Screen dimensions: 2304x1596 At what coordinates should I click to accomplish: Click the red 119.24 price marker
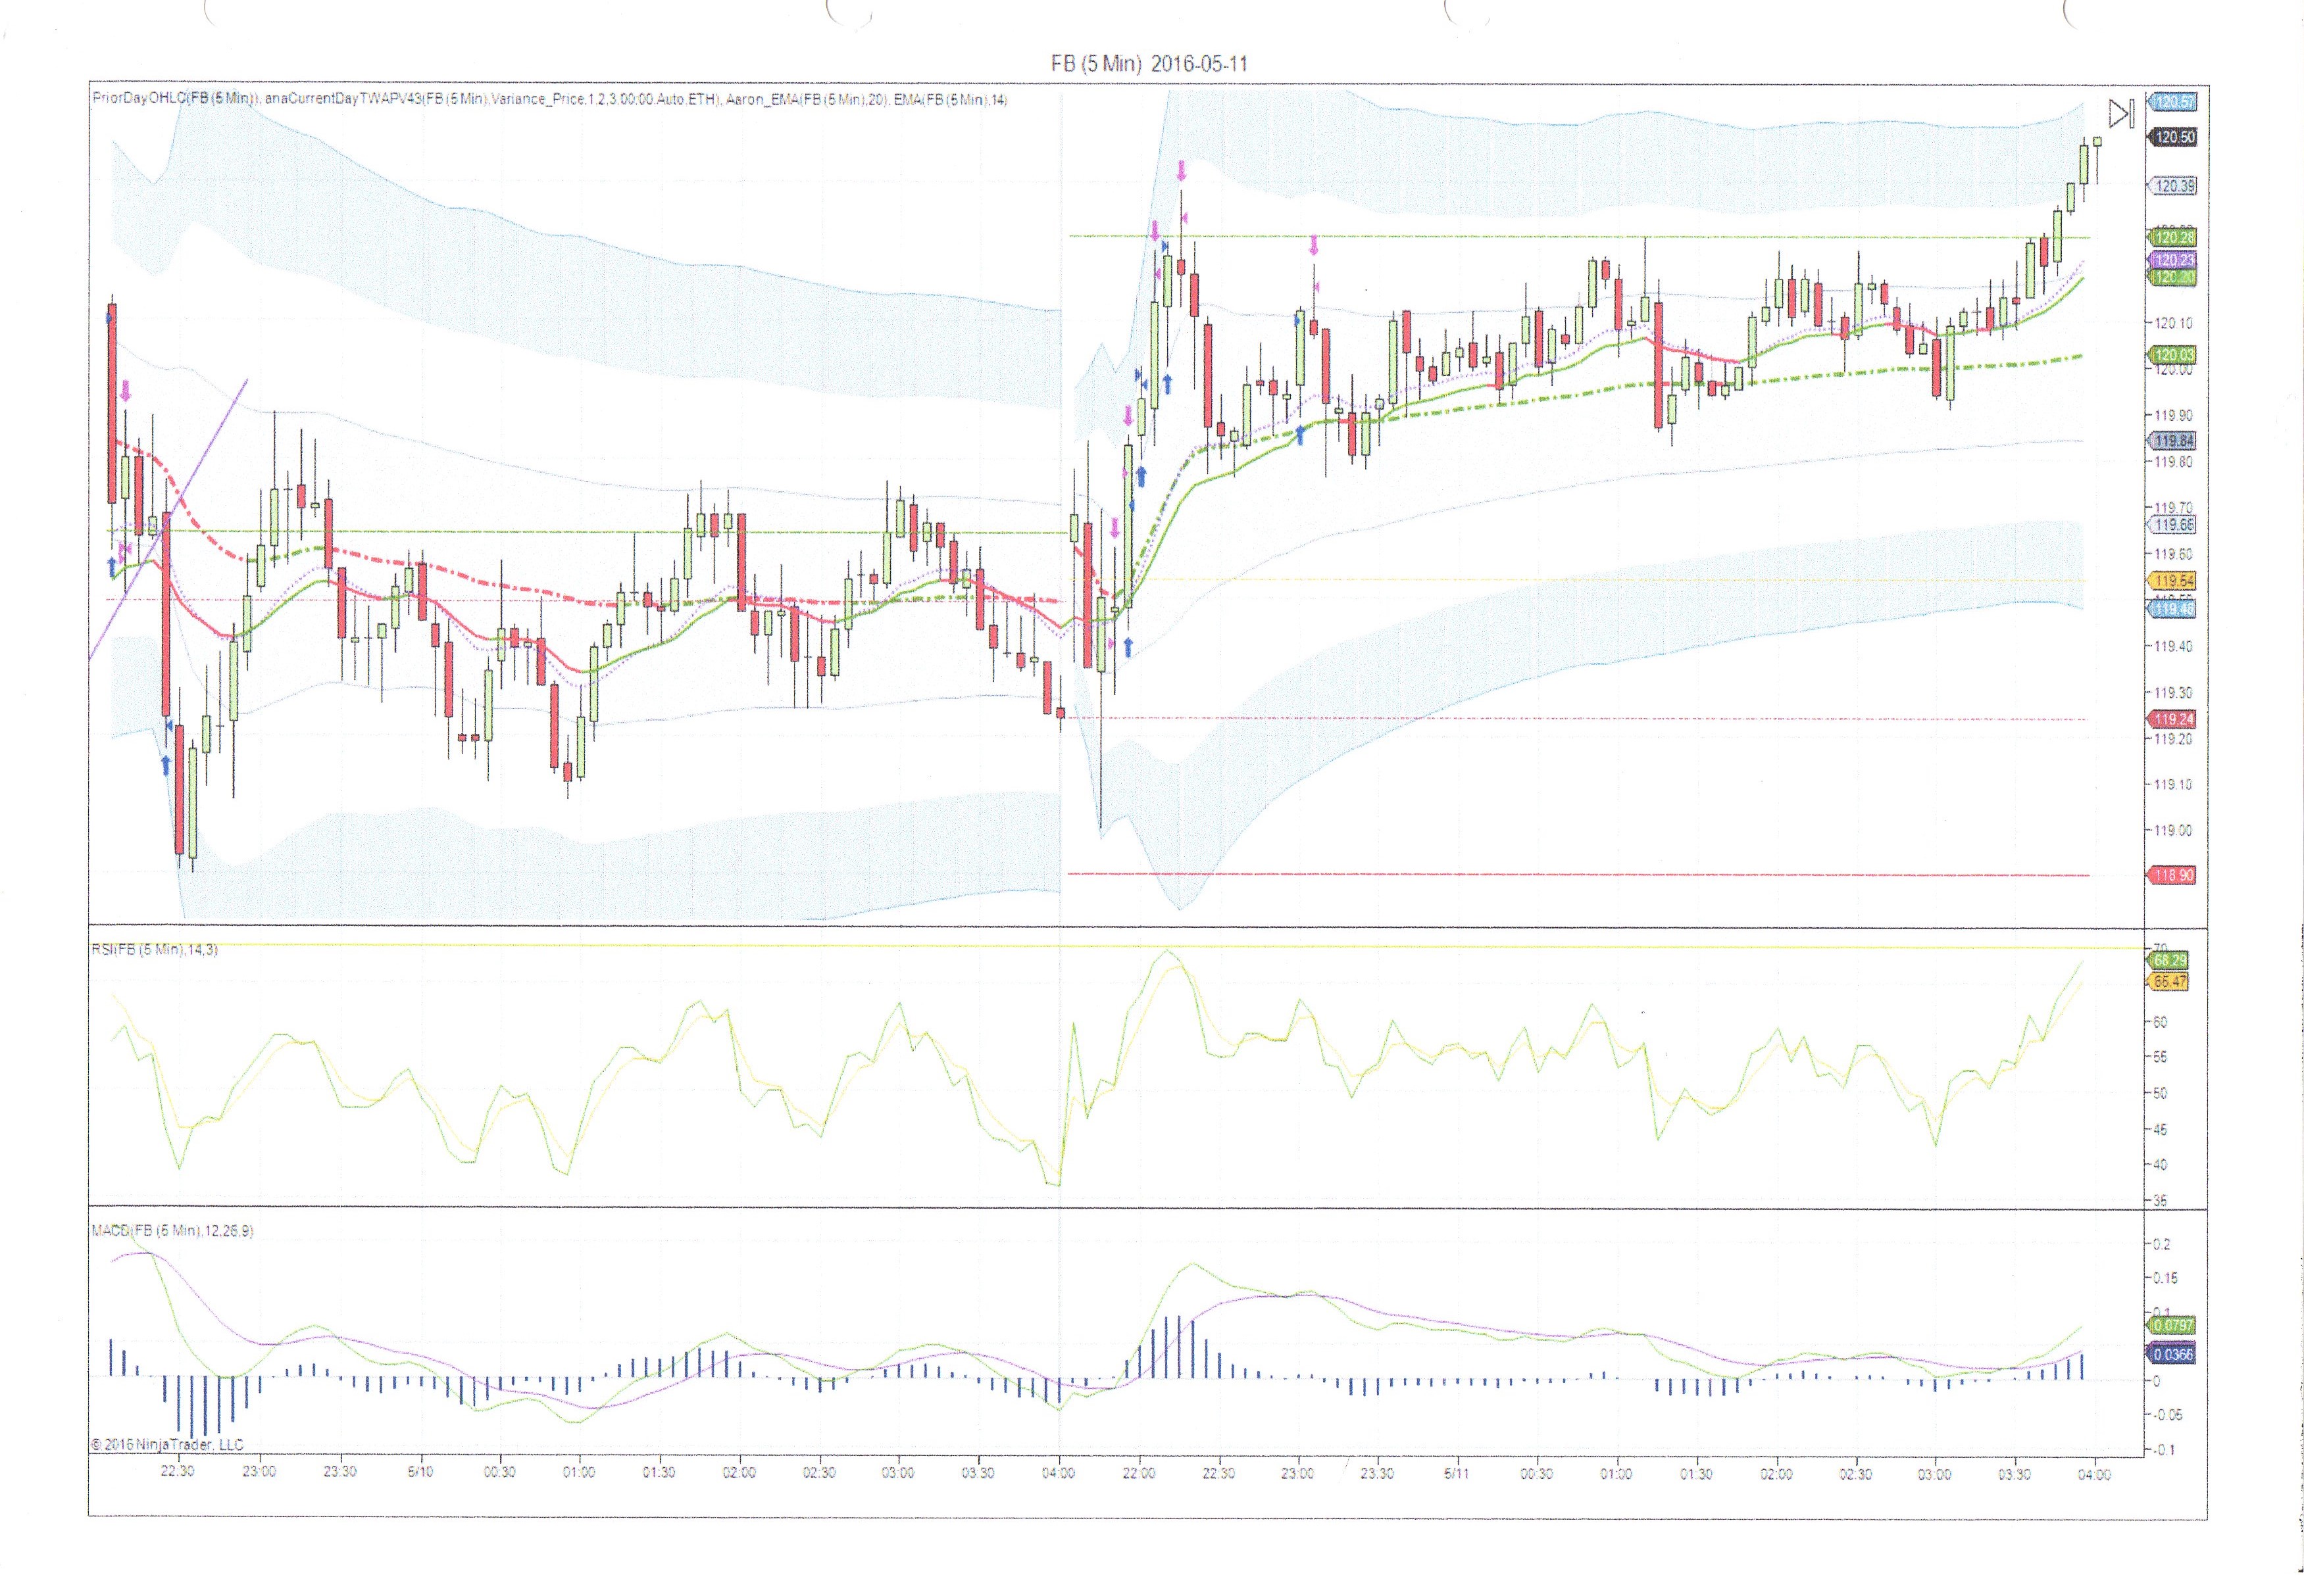pyautogui.click(x=2173, y=719)
